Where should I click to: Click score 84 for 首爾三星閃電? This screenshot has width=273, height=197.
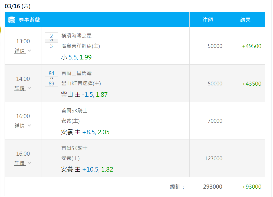(x=51, y=73)
